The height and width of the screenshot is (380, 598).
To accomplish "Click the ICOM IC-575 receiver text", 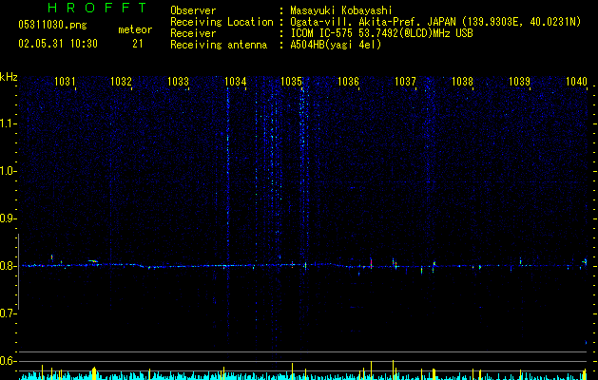I will (x=381, y=33).
